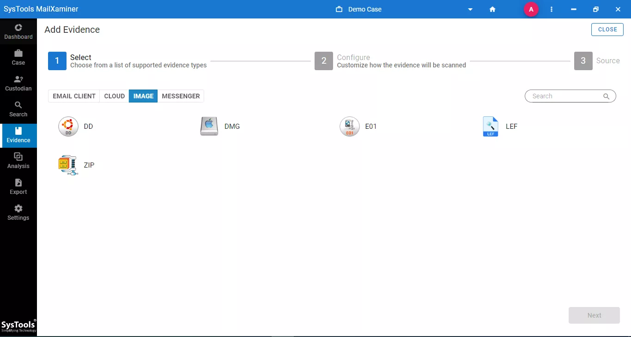631x337 pixels.
Task: Select the IMAGE tab
Action: point(143,96)
